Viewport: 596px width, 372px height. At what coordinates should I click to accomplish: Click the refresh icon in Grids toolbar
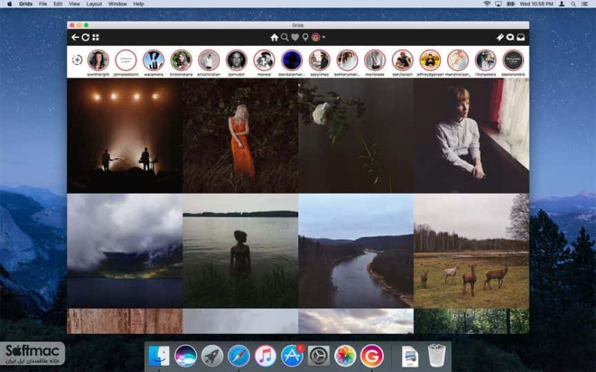[x=86, y=37]
